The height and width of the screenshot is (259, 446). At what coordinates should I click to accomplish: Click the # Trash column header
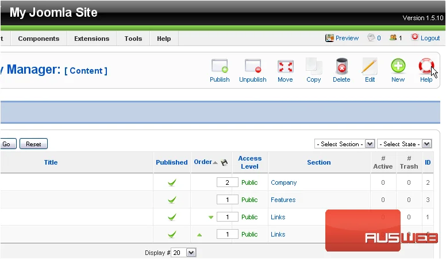(x=409, y=162)
